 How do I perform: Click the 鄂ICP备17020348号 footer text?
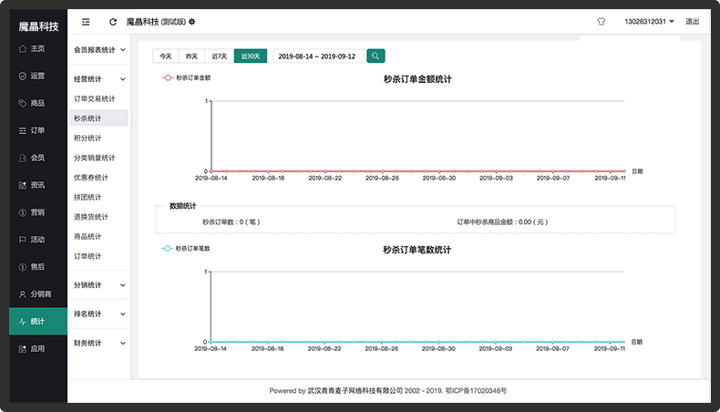point(476,391)
